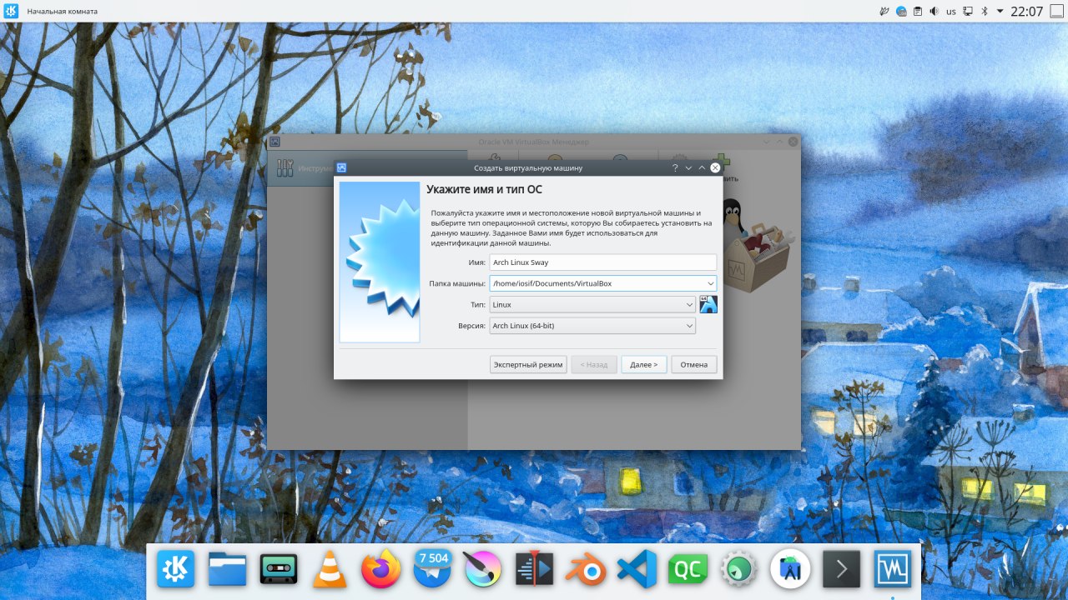
Task: Open the machine folder dropdown
Action: point(710,283)
